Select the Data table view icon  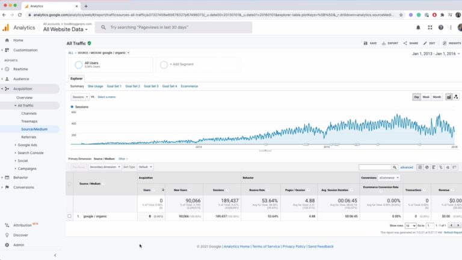(x=420, y=167)
